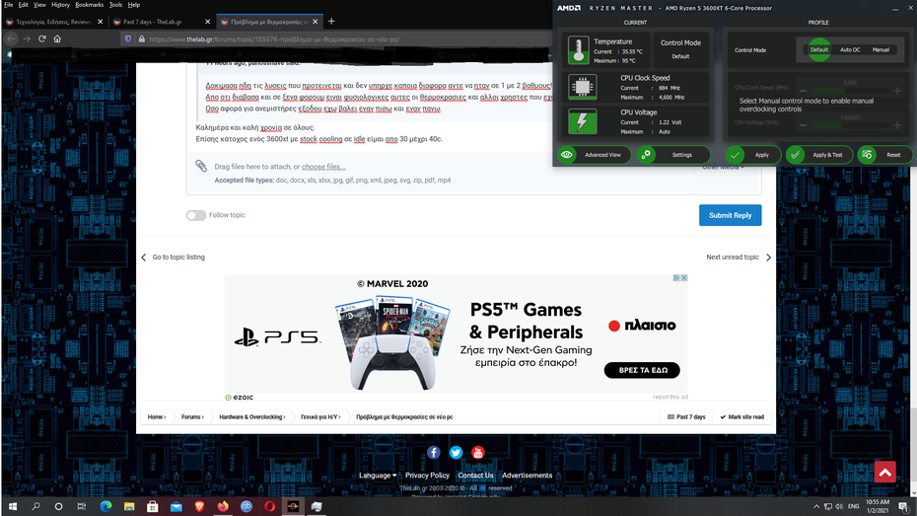This screenshot has width=917, height=516.
Task: Open the Firefox View menu
Action: point(39,5)
